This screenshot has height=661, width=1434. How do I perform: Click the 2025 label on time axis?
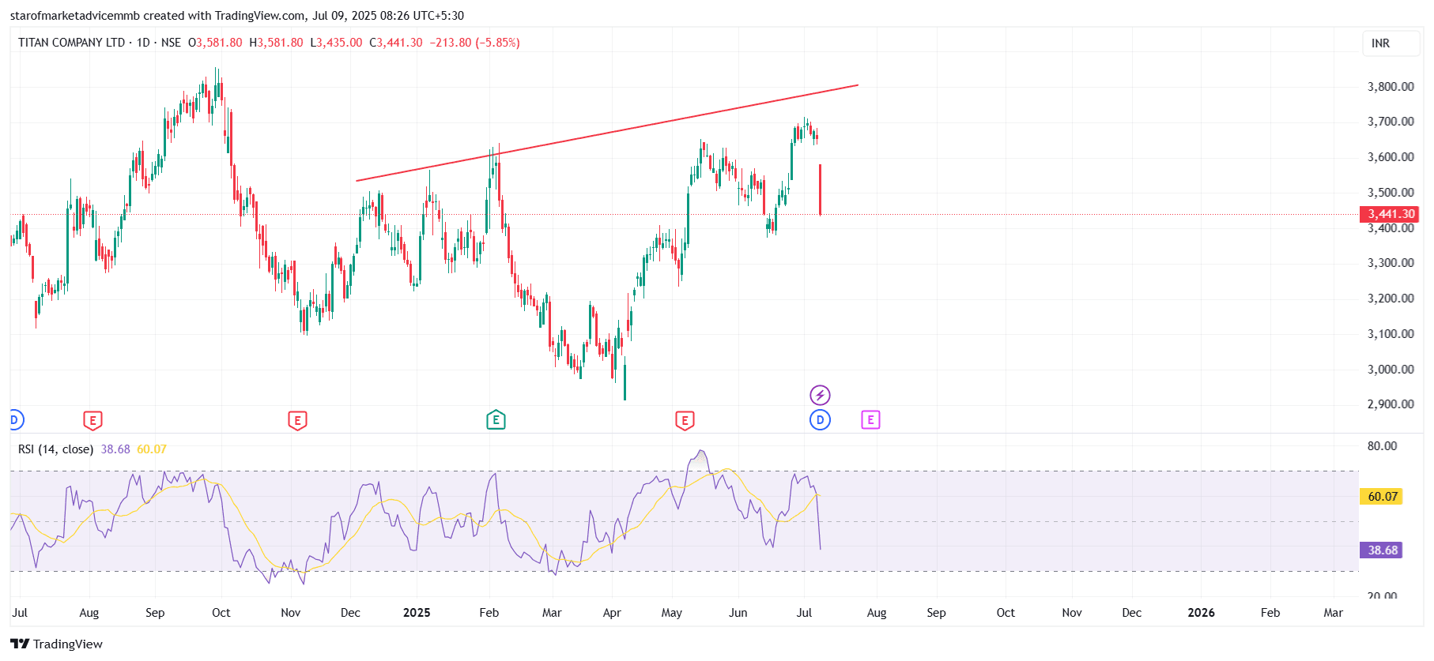pyautogui.click(x=417, y=613)
